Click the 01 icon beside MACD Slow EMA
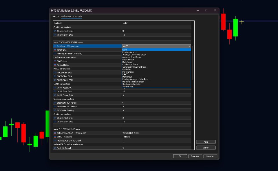This screenshot has width=278, height=171. click(55, 76)
